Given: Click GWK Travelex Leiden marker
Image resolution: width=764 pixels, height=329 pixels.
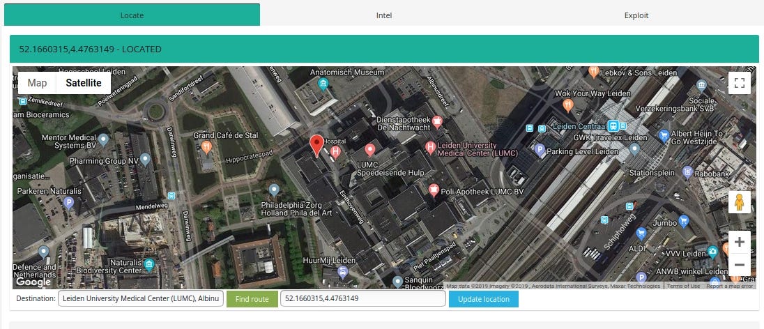Looking at the screenshot, I should coord(634,148).
